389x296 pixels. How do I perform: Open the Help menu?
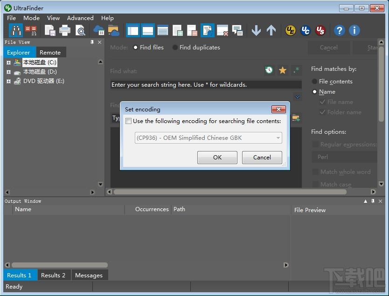[107, 18]
